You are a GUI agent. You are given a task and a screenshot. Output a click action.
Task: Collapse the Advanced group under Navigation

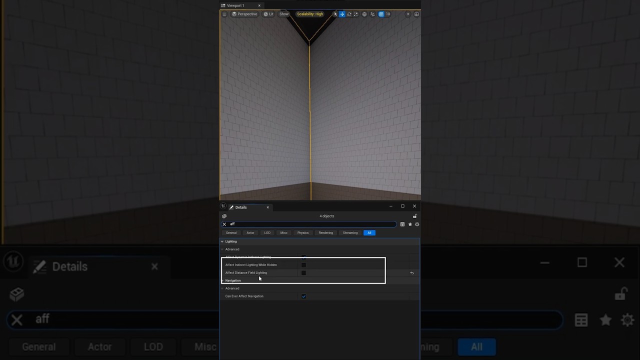pyautogui.click(x=222, y=288)
